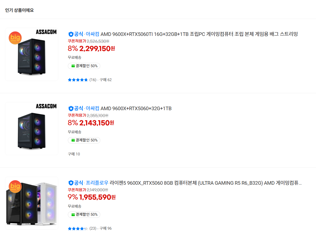Click the ASSACOM logo on the second product image
The height and width of the screenshot is (237, 316).
[46, 106]
